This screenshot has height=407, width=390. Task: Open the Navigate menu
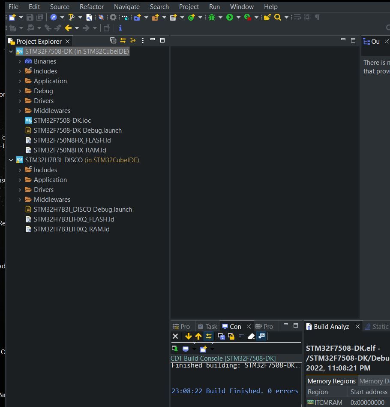tap(127, 7)
